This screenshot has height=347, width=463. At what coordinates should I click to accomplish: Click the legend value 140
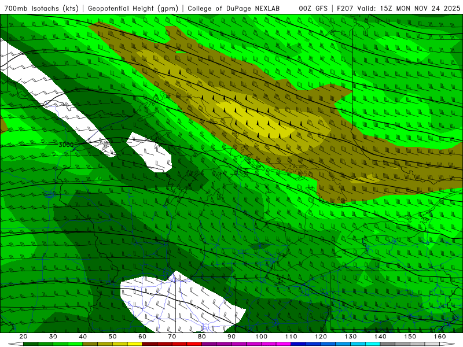pos(380,337)
